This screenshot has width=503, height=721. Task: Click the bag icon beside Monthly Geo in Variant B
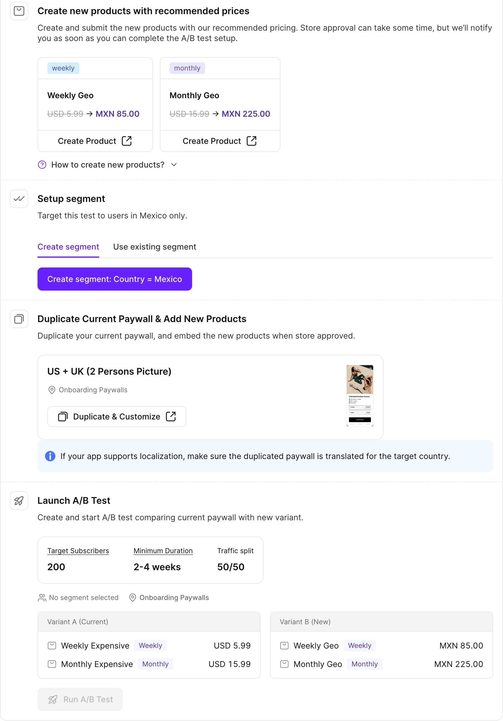click(x=284, y=664)
